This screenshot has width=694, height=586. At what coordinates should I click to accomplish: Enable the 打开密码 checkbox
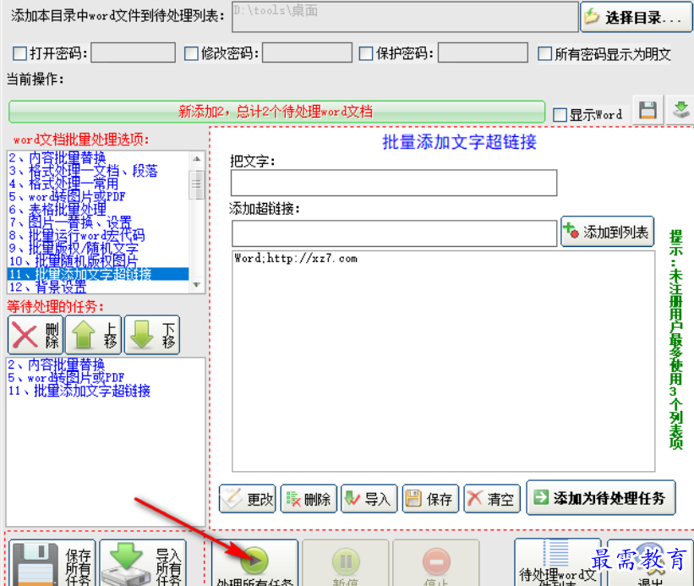[20, 53]
